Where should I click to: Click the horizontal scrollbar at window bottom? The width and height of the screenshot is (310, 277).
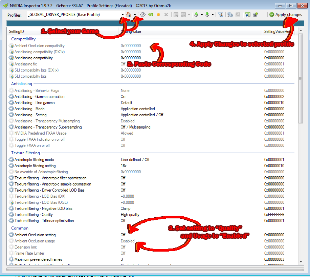pyautogui.click(x=155, y=269)
